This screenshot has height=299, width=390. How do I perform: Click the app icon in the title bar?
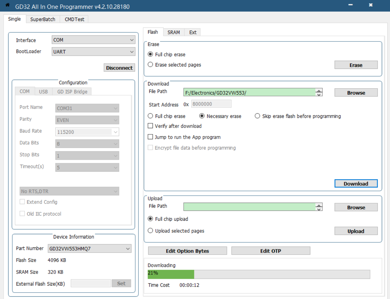8,5
